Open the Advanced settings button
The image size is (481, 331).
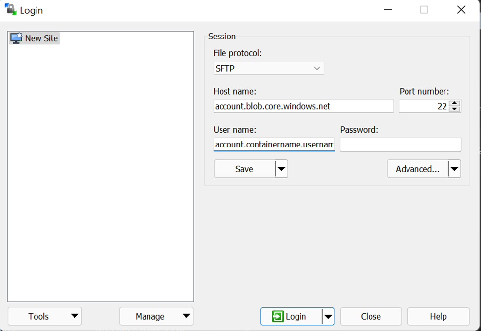coord(417,169)
